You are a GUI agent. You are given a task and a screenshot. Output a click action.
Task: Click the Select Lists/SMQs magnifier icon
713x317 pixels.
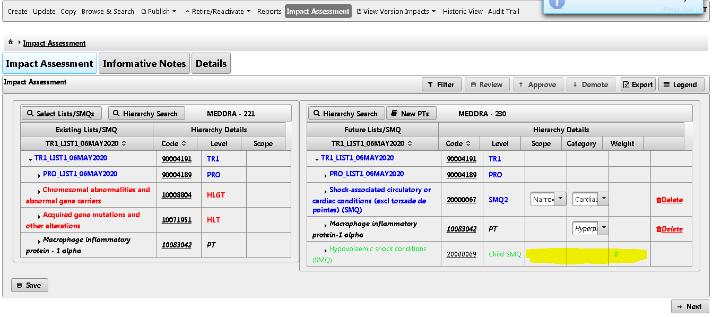click(x=30, y=113)
